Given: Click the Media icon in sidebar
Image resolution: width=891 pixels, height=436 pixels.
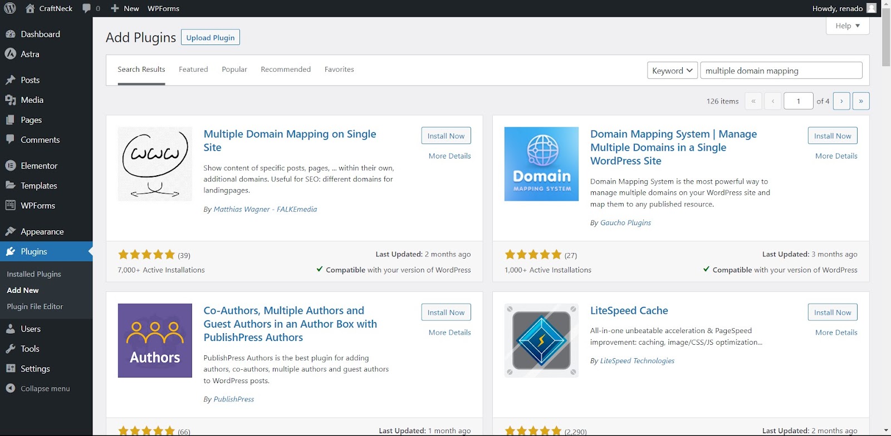Looking at the screenshot, I should click(11, 100).
